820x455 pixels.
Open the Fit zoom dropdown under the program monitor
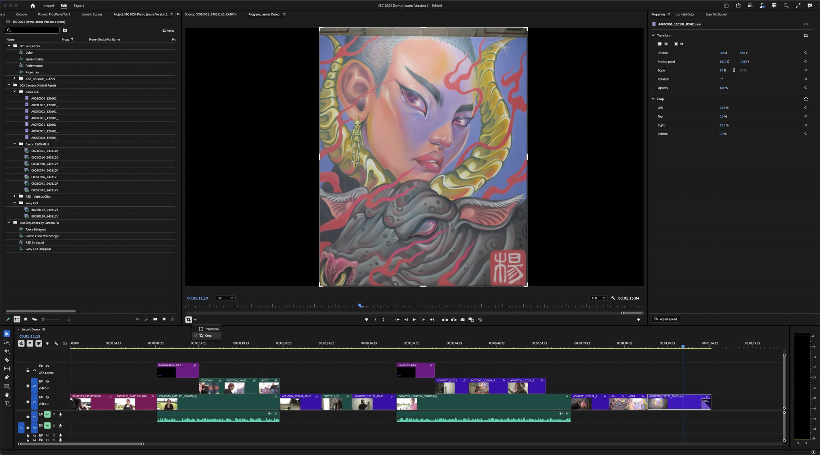click(225, 298)
